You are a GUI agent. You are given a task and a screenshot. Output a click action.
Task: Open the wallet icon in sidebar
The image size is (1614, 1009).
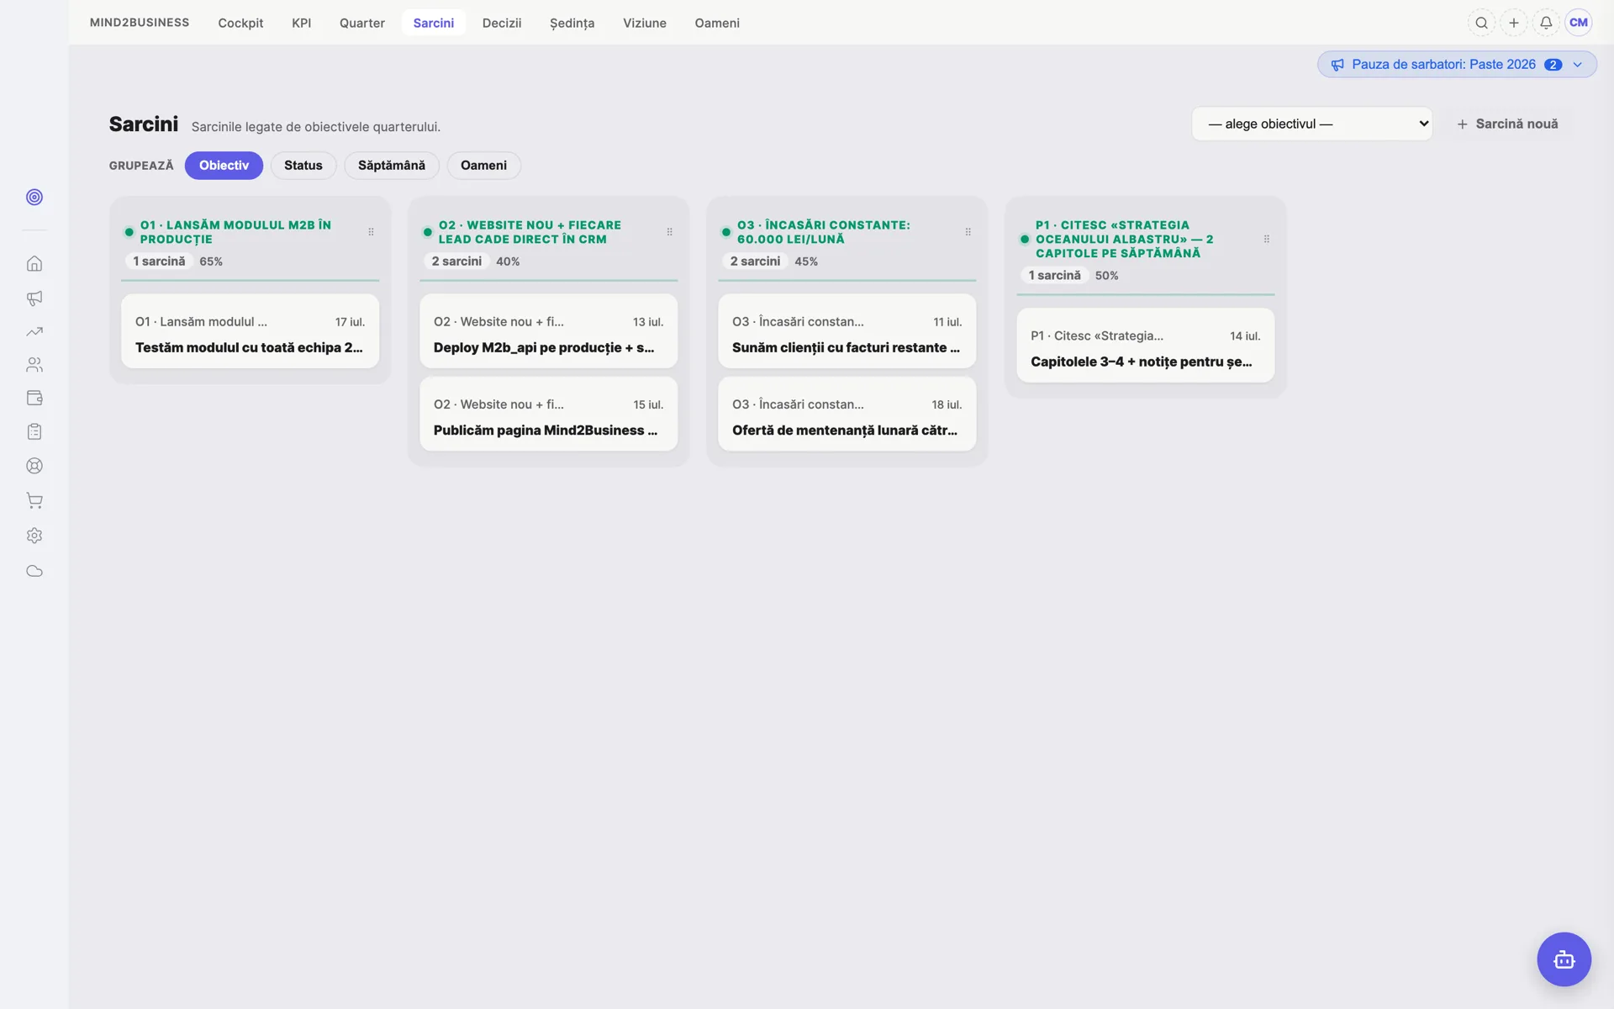(34, 398)
